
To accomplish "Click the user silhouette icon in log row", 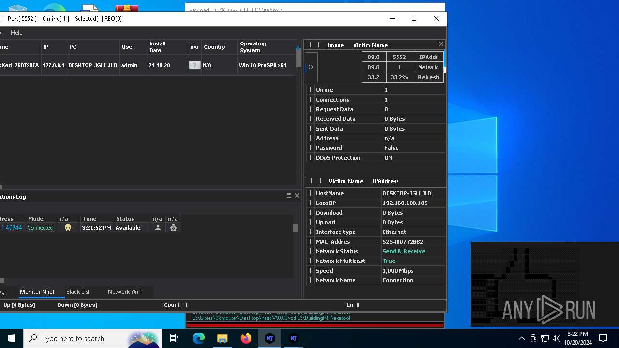I will click(x=158, y=228).
